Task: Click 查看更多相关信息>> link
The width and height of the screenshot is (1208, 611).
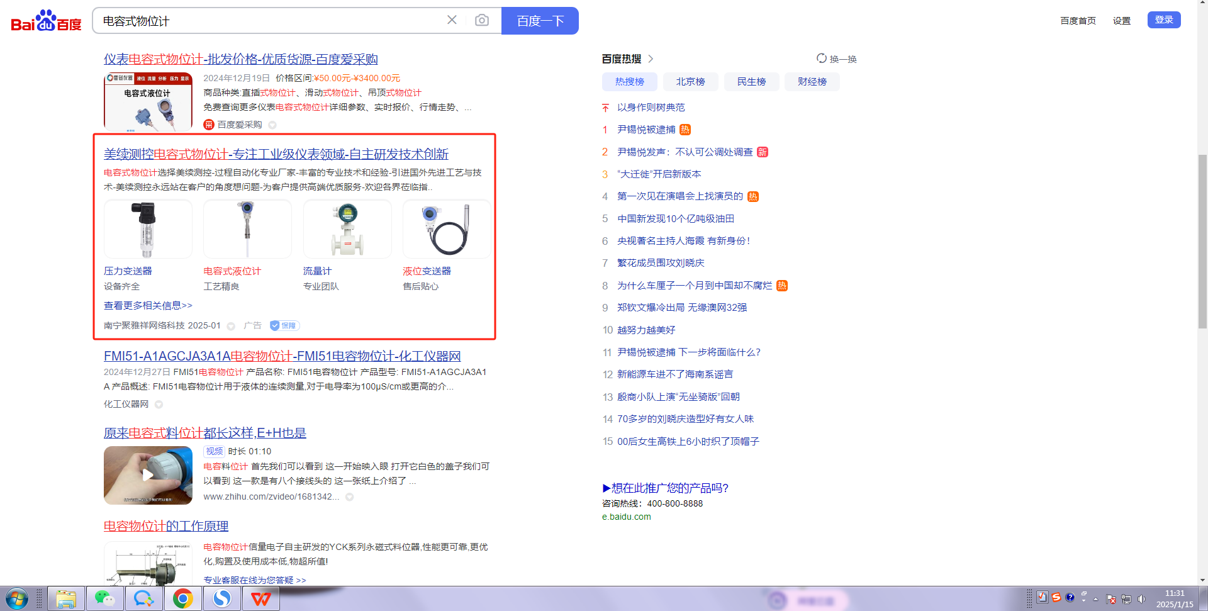Action: (x=148, y=306)
